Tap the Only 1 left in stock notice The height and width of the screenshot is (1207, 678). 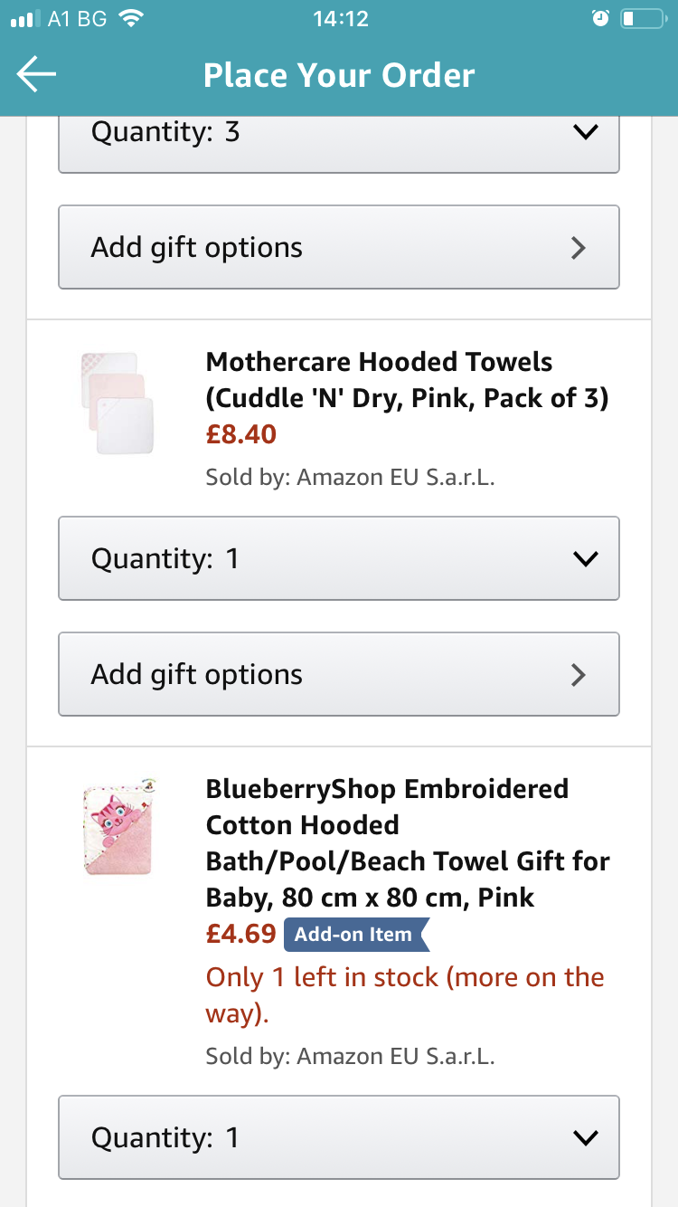click(x=405, y=994)
